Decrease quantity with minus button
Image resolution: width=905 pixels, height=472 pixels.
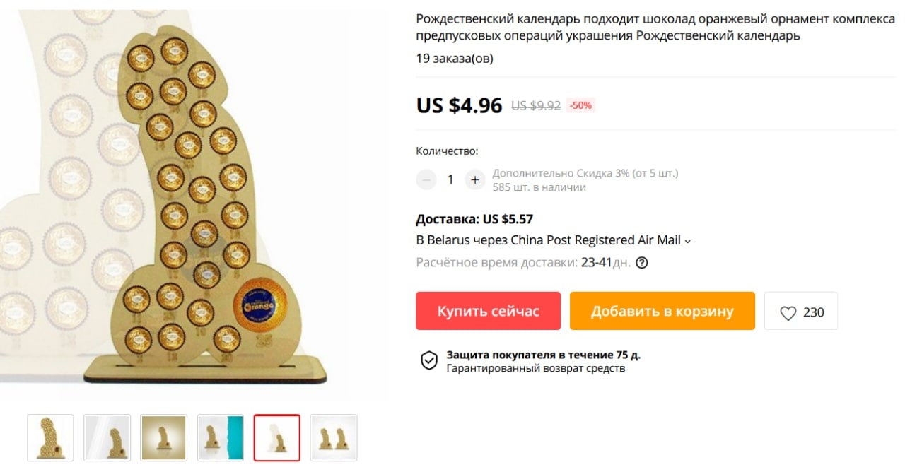426,179
